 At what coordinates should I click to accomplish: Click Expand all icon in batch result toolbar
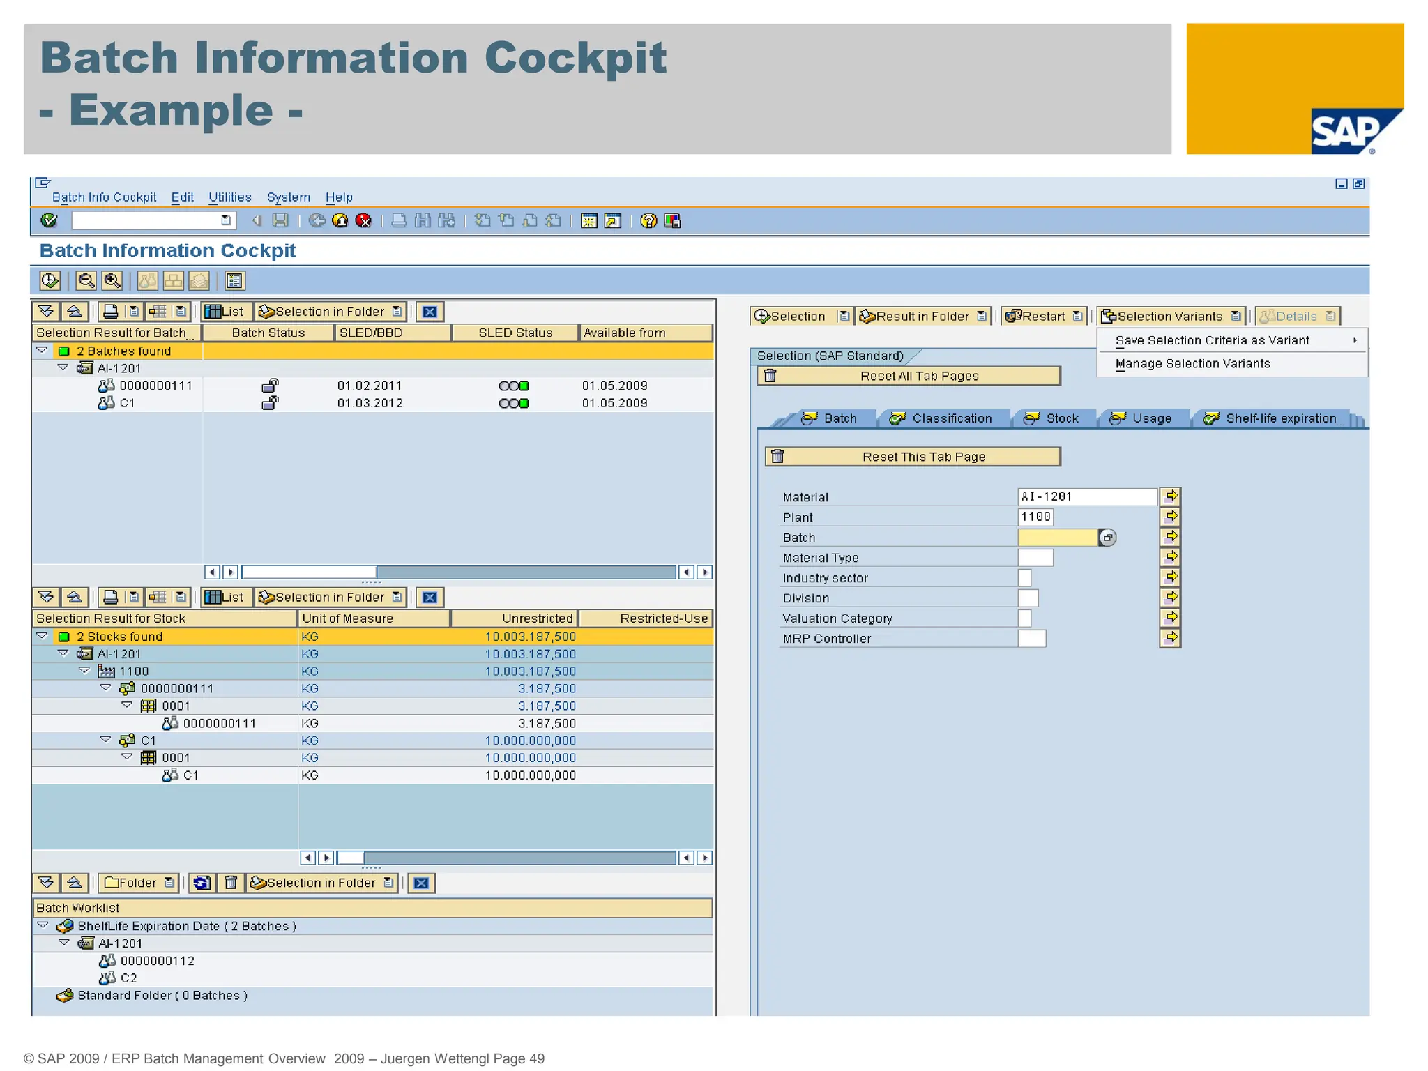pyautogui.click(x=47, y=312)
